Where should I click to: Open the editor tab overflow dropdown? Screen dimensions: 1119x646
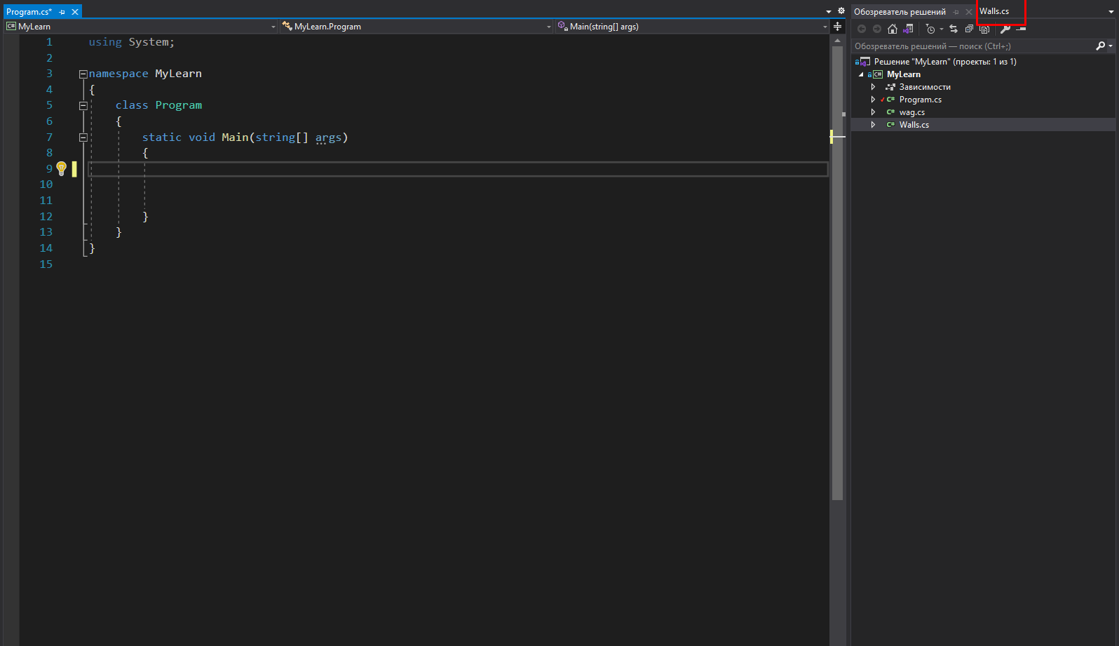829,11
